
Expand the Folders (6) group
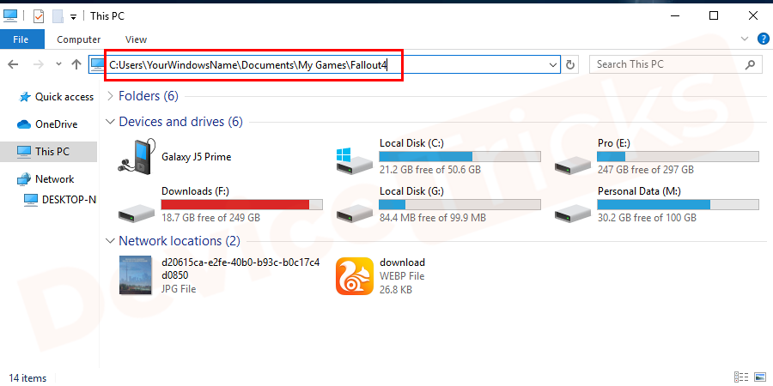click(x=109, y=96)
